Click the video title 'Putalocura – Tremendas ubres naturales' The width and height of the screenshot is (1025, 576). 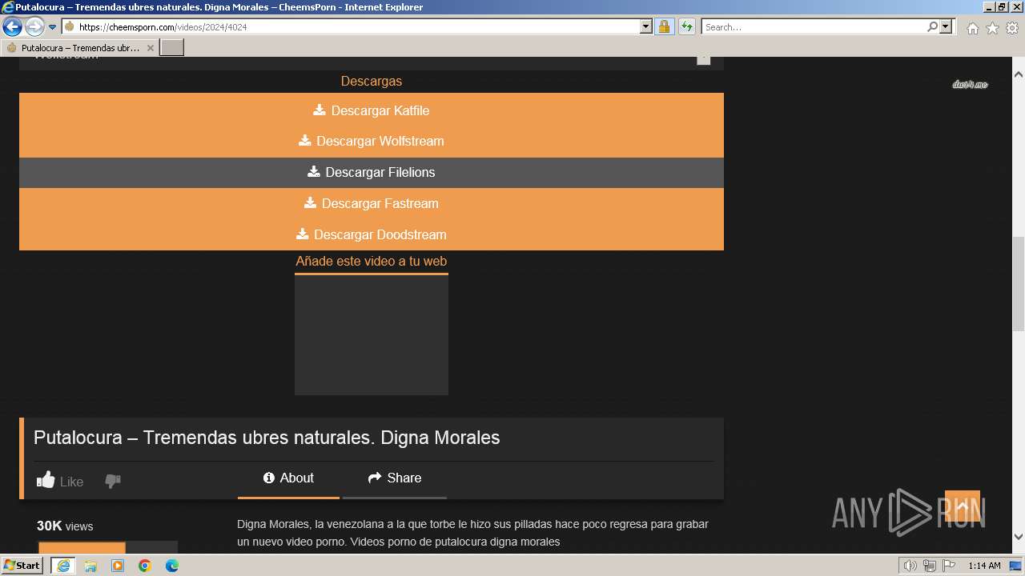267,438
